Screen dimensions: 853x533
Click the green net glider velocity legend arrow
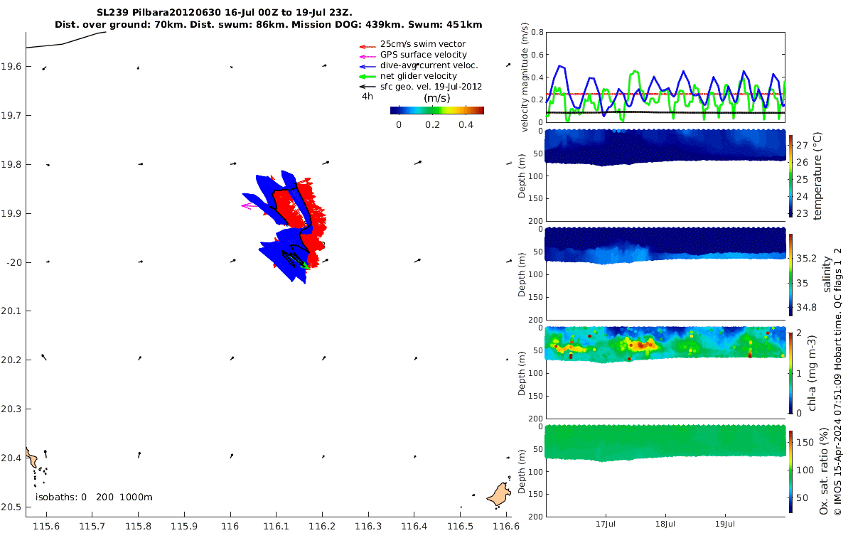point(367,76)
